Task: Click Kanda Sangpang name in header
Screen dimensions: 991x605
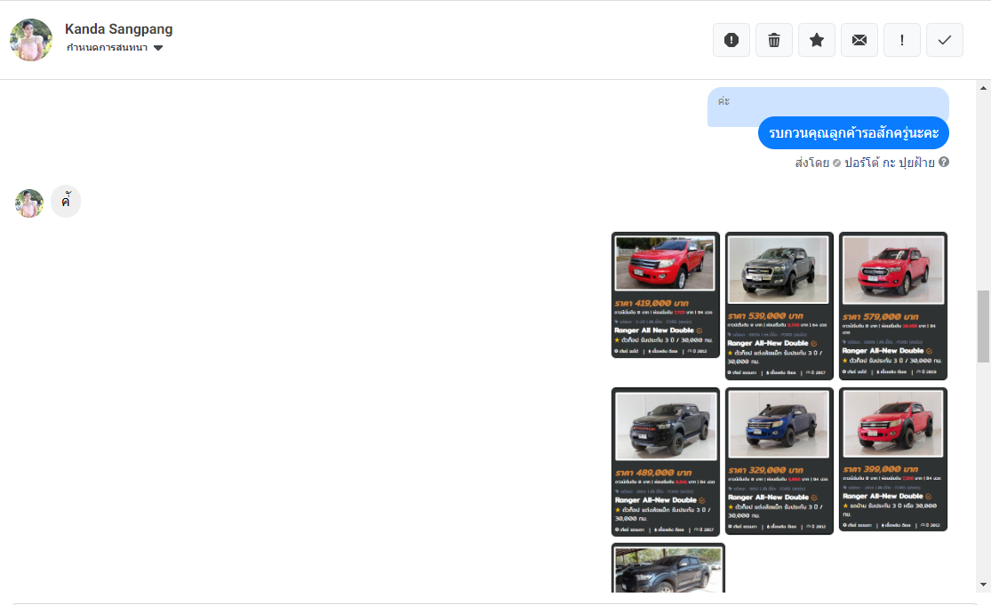Action: tap(119, 29)
